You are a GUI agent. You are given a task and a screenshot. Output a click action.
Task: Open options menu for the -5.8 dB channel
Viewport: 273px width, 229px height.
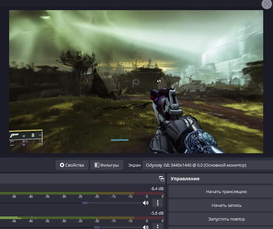pyautogui.click(x=157, y=226)
